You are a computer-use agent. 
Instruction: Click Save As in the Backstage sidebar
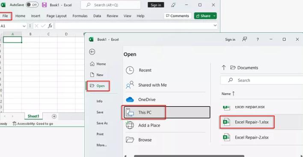click(x=102, y=123)
